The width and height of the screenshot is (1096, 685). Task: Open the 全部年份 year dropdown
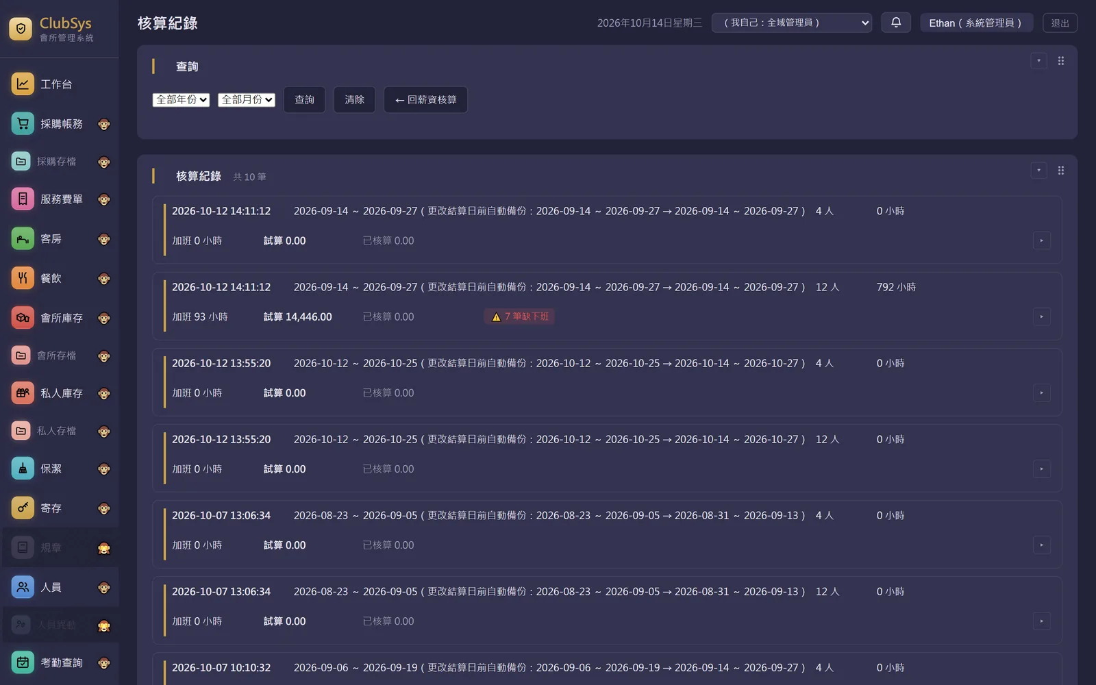[181, 100]
